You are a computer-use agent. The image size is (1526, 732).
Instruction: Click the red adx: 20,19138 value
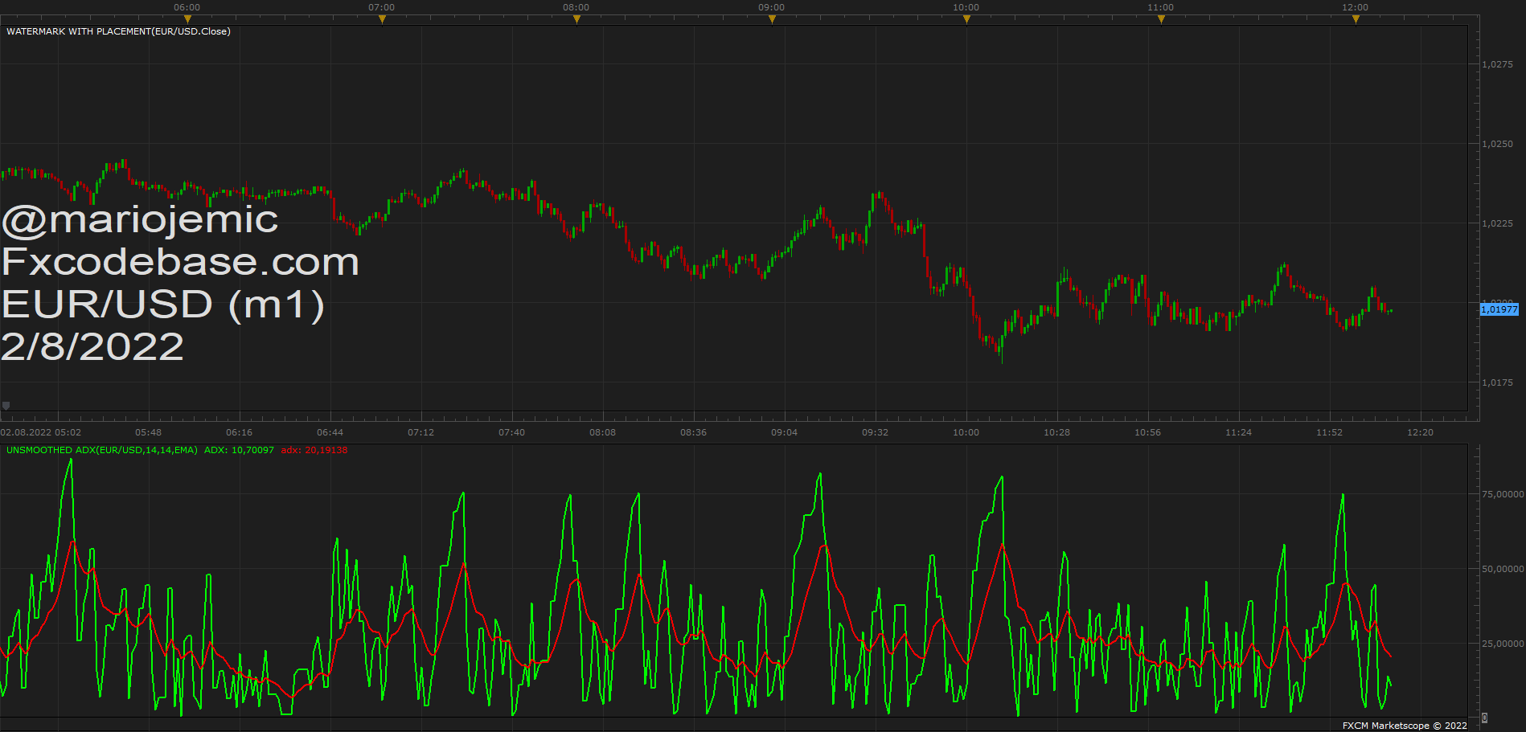(x=314, y=450)
